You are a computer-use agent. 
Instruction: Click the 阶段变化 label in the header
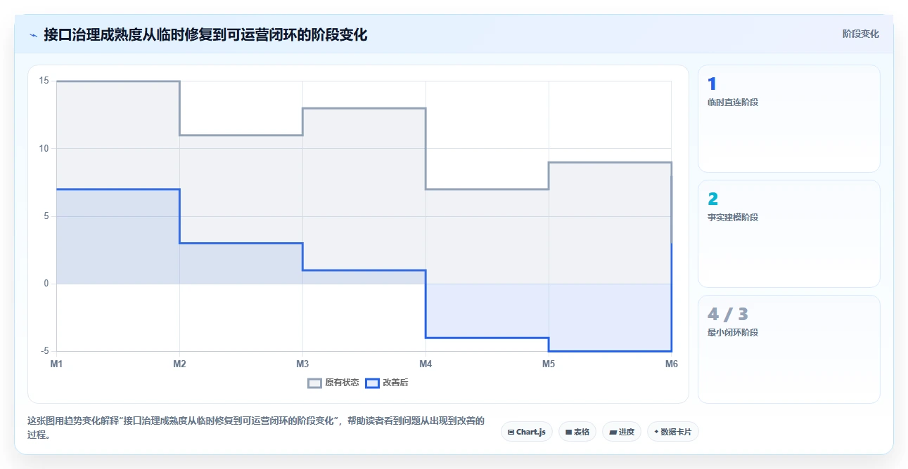click(x=860, y=34)
